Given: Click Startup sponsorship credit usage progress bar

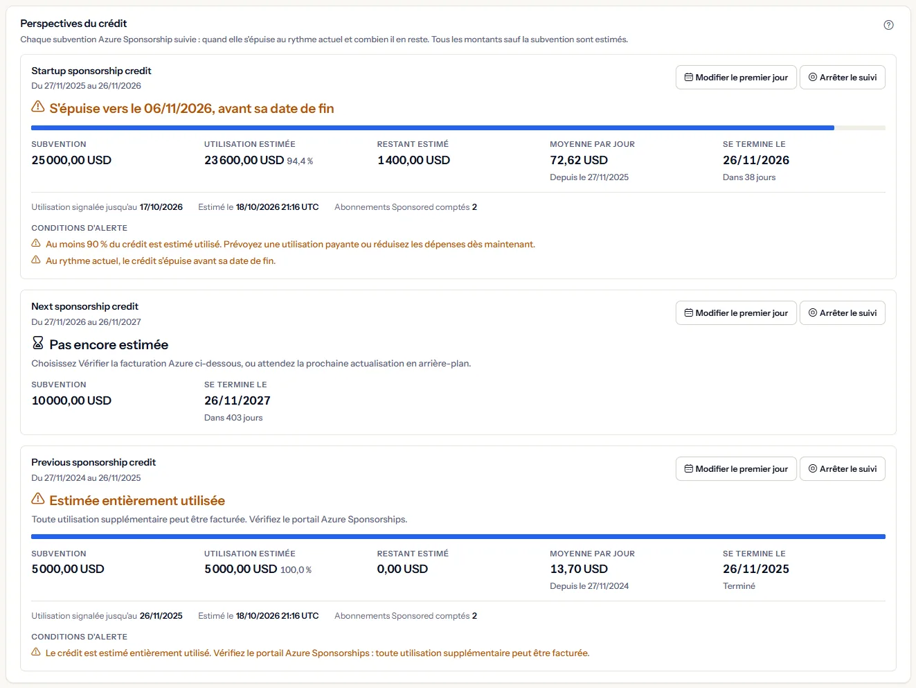Looking at the screenshot, I should 458,128.
